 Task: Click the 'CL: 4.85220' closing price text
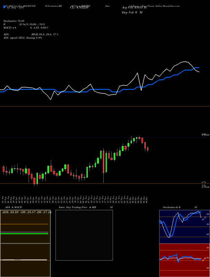79,8
